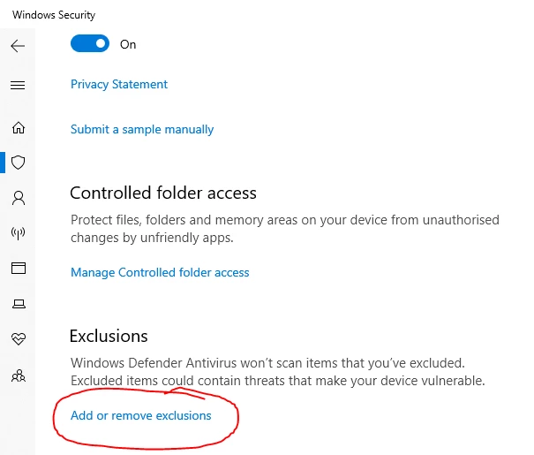534x455 pixels.
Task: Click Submit a sample manually
Action: 142,130
